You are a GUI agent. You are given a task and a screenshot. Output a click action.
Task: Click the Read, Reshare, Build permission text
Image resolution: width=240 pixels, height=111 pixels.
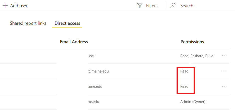click(197, 56)
